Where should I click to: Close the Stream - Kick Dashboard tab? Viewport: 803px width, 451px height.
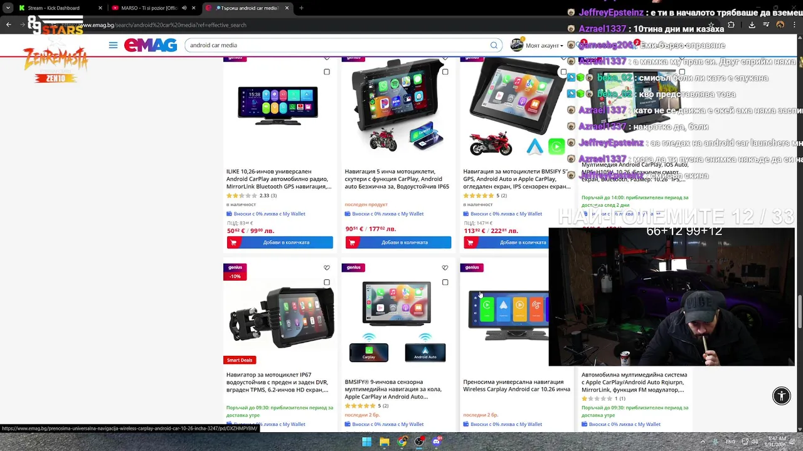pyautogui.click(x=100, y=8)
